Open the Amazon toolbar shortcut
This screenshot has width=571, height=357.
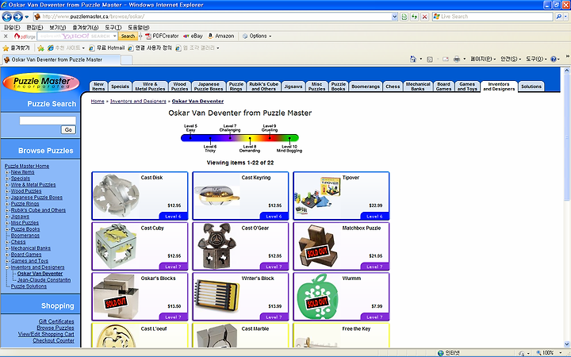point(220,36)
